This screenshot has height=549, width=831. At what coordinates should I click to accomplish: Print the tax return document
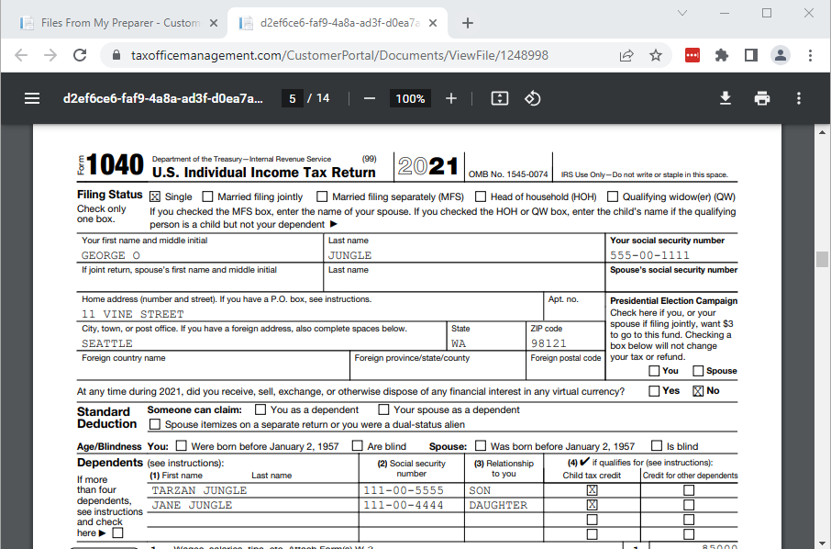762,98
